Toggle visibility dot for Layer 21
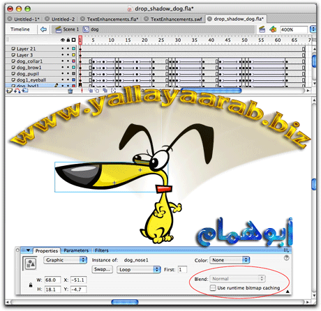This screenshot has height=311, width=321. [x=63, y=49]
